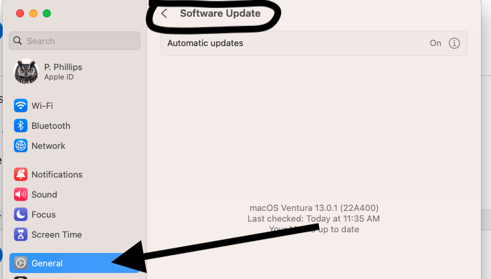Click in the Search field

point(74,41)
